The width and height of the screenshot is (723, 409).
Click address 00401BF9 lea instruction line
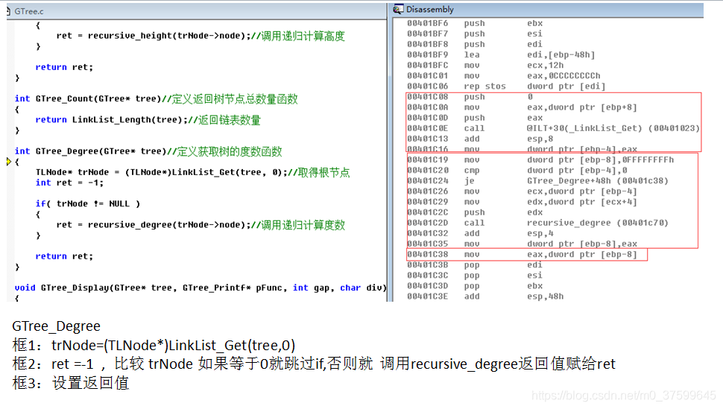coord(501,54)
